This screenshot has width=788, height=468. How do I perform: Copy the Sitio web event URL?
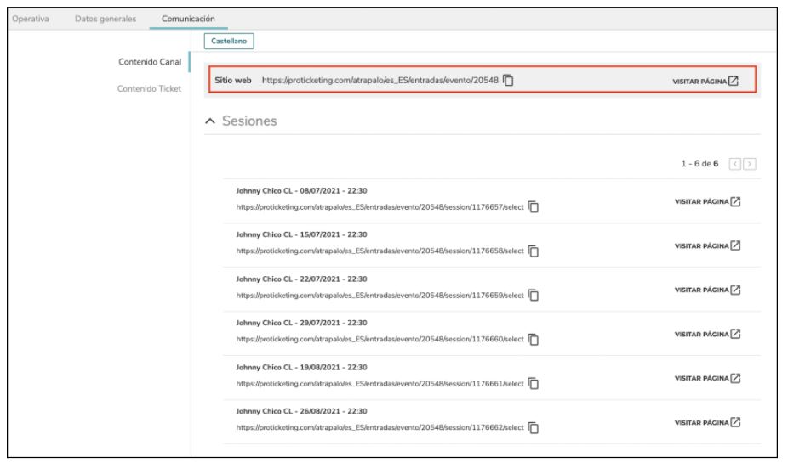[508, 80]
